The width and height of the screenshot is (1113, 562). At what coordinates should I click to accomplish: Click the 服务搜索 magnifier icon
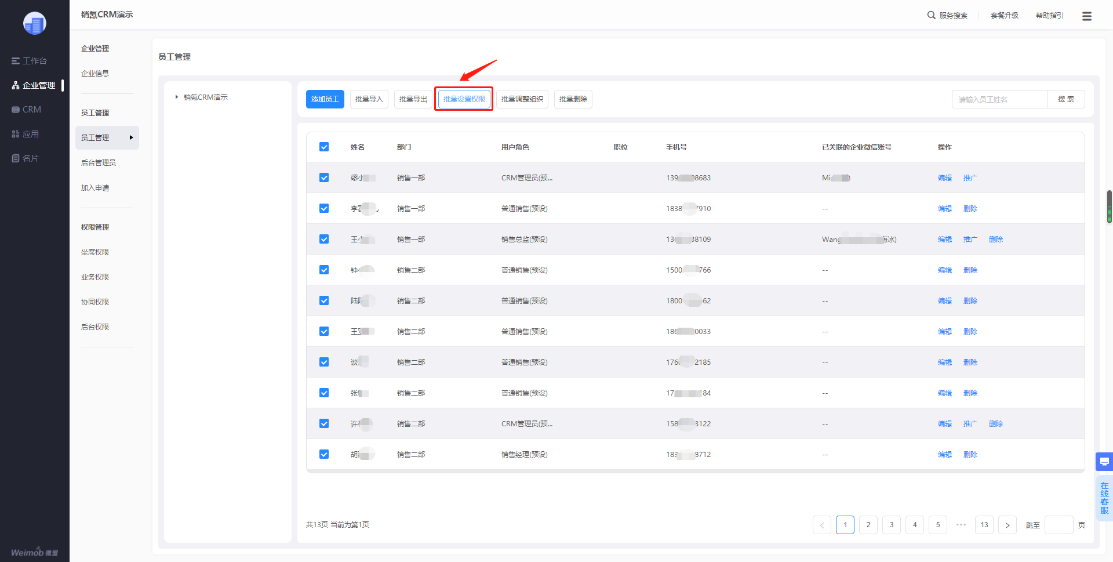tap(931, 15)
